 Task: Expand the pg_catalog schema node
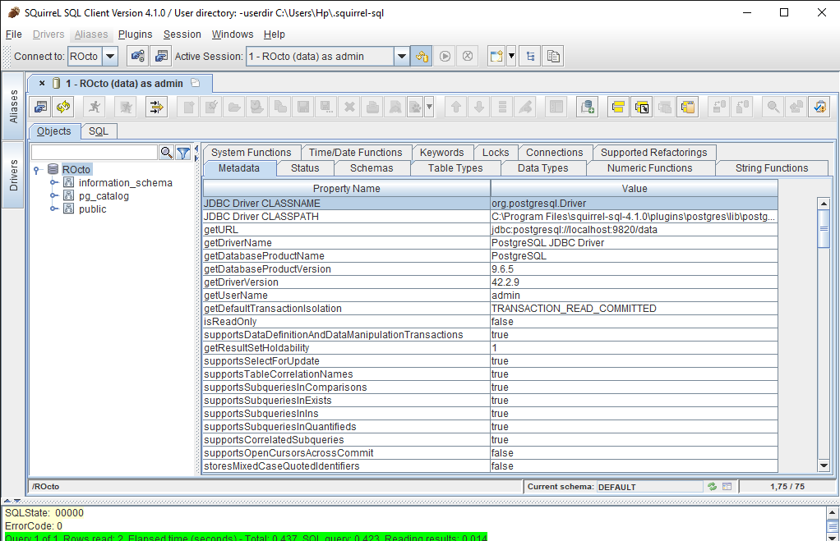pos(54,196)
